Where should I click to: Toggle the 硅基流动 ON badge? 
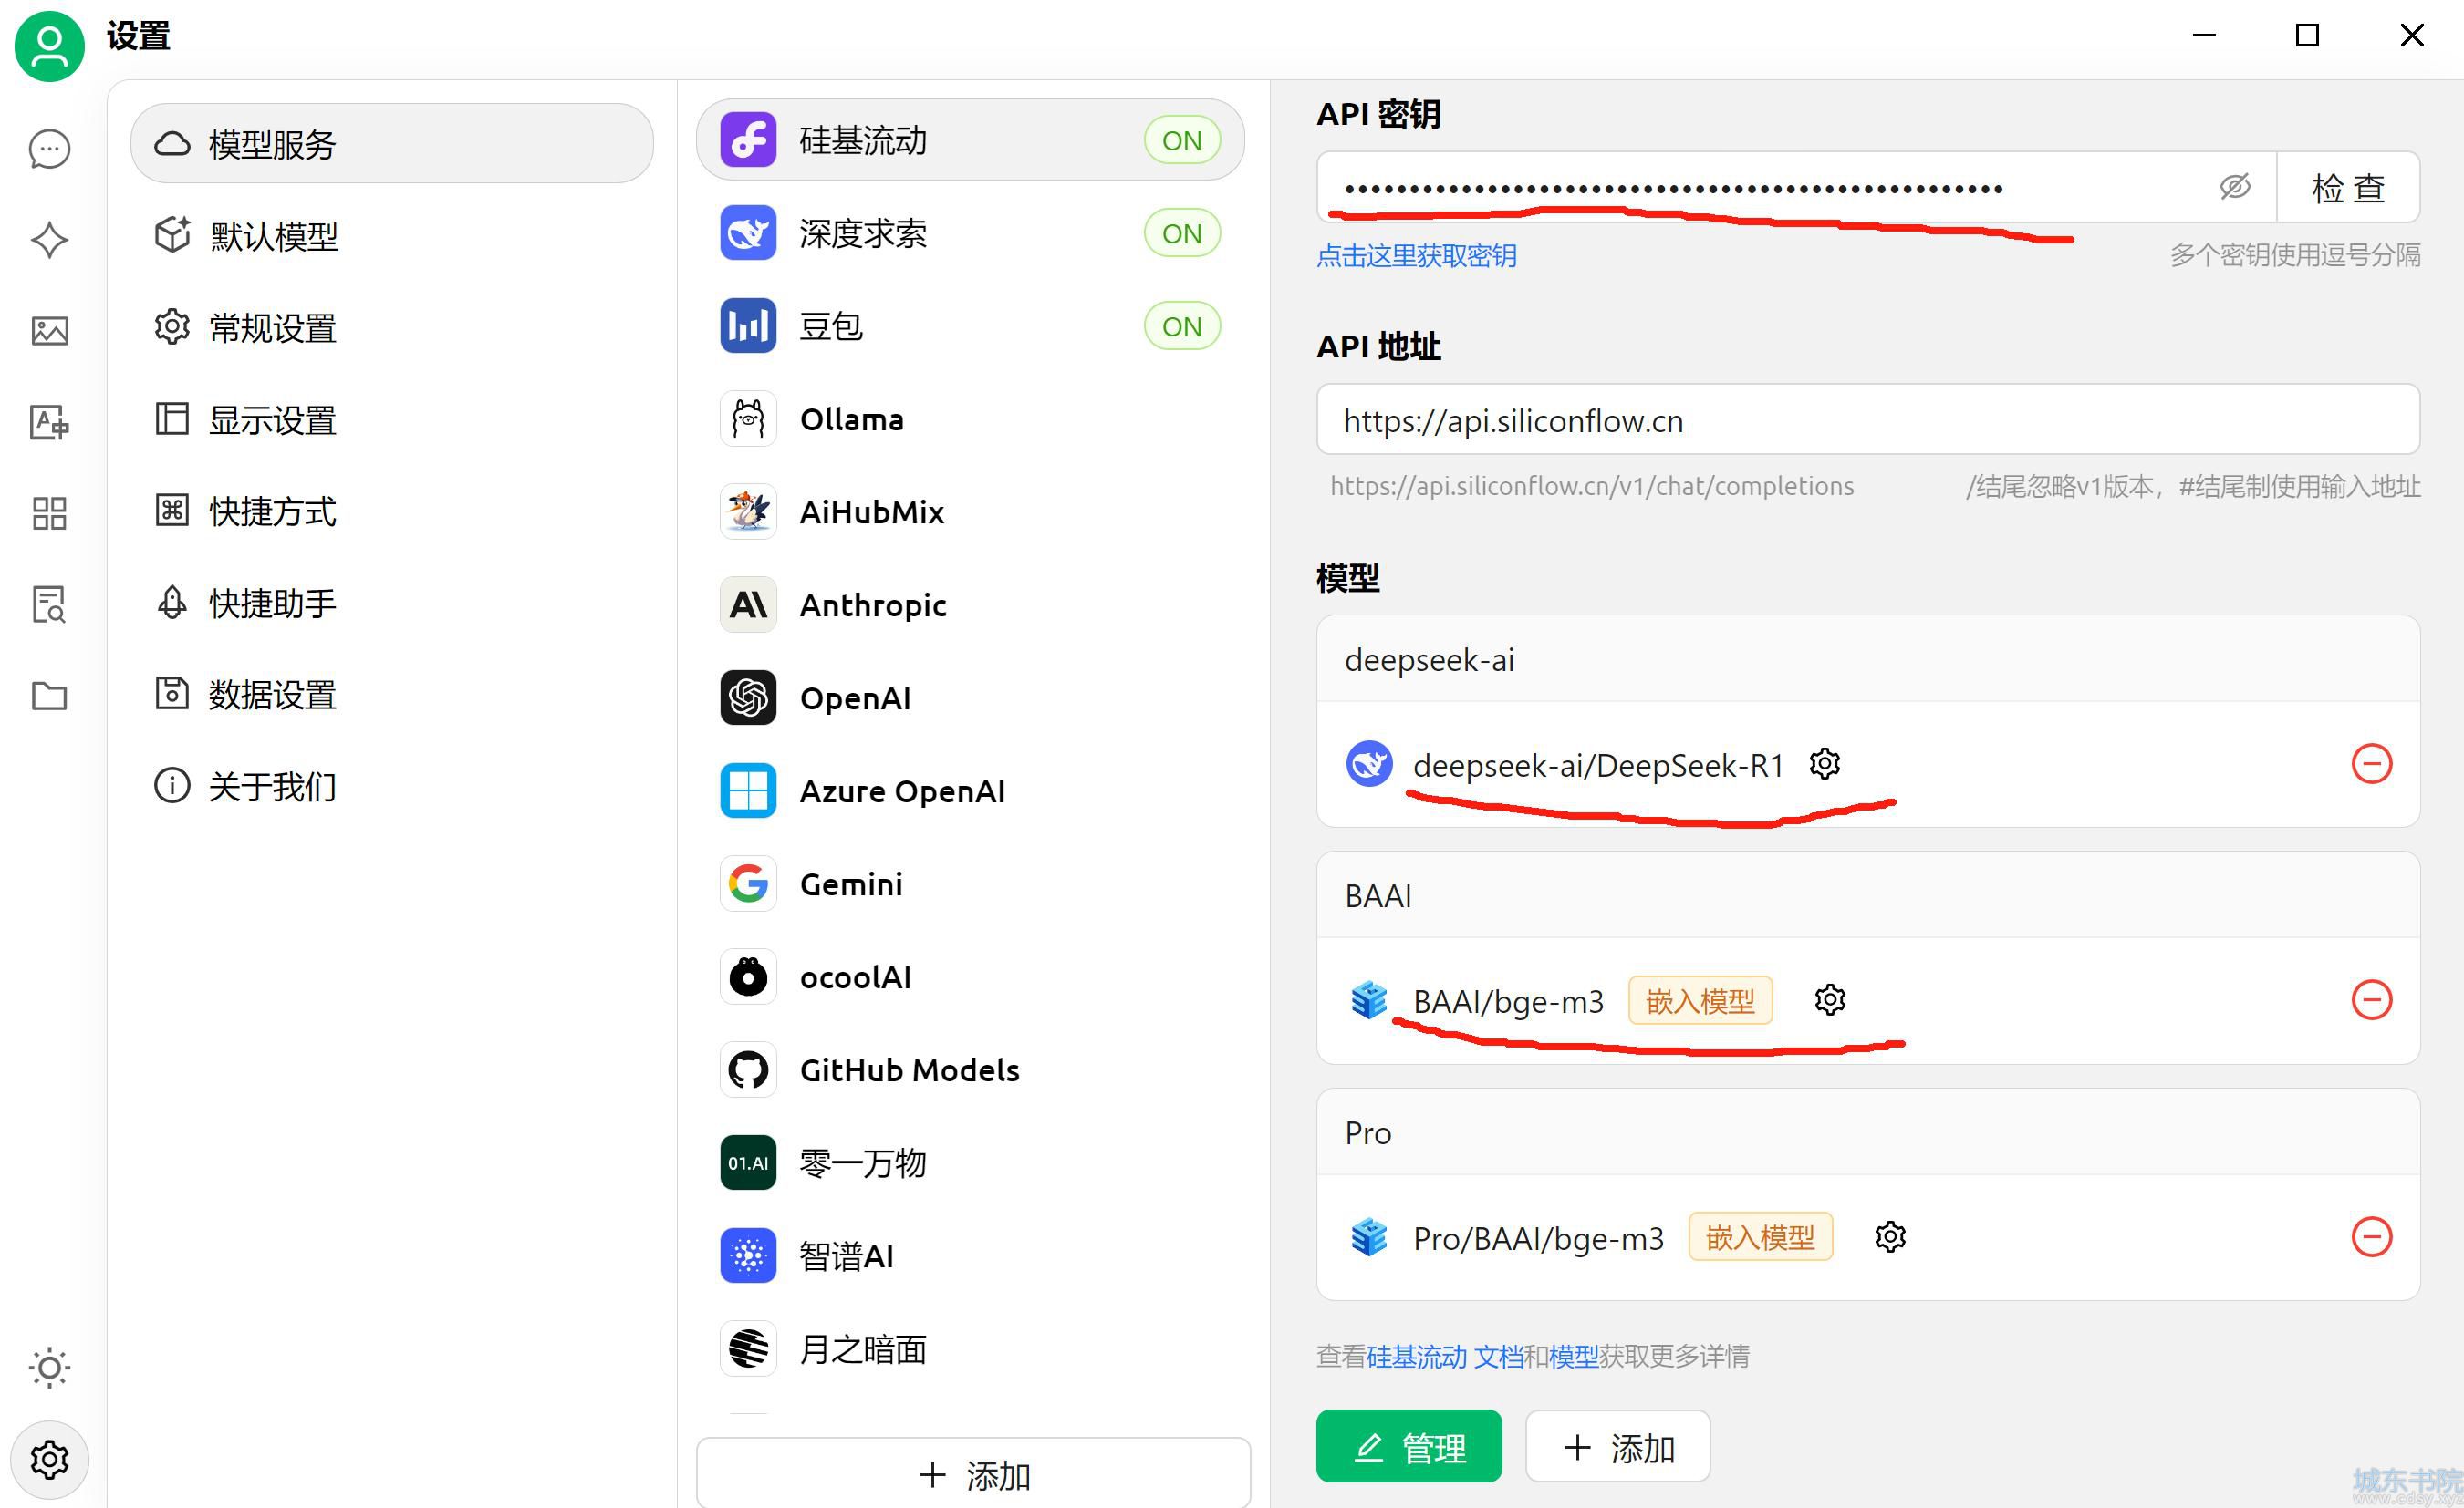(1182, 139)
